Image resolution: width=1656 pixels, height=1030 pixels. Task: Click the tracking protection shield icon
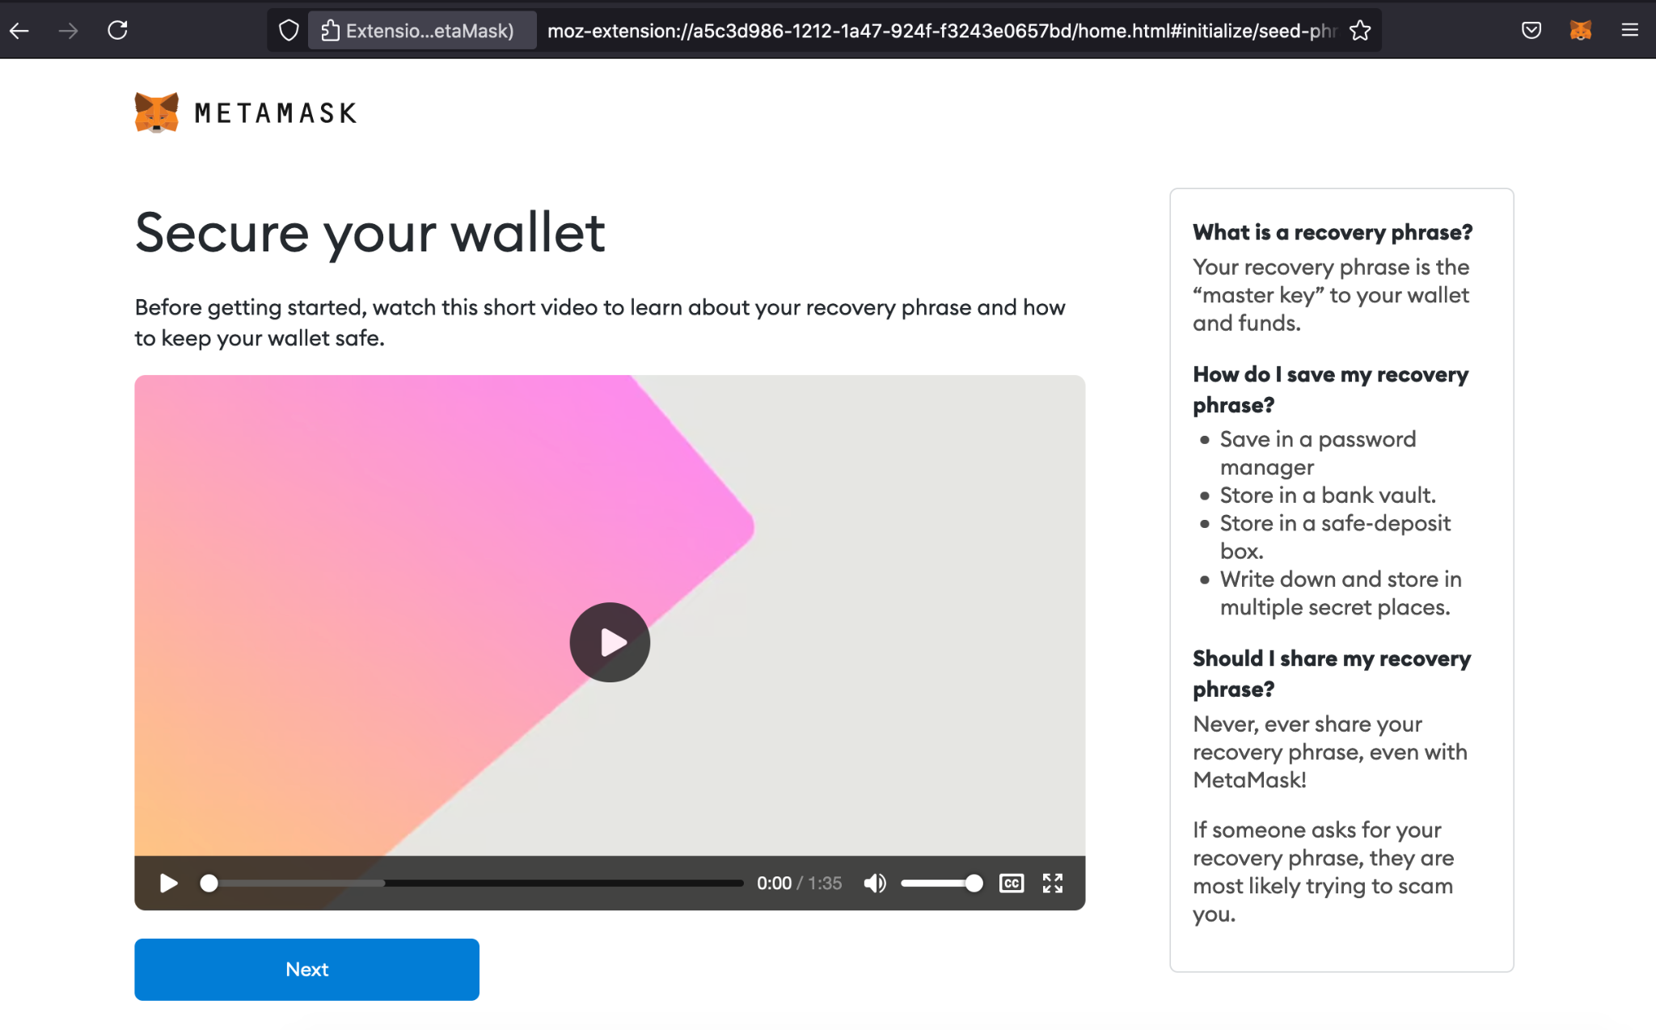[289, 31]
